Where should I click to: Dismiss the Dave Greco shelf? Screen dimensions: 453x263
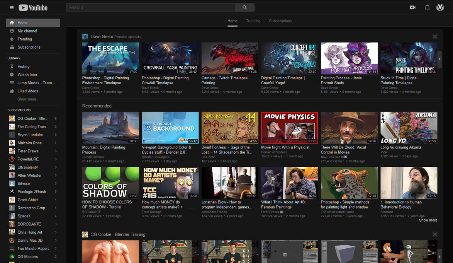[x=435, y=36]
